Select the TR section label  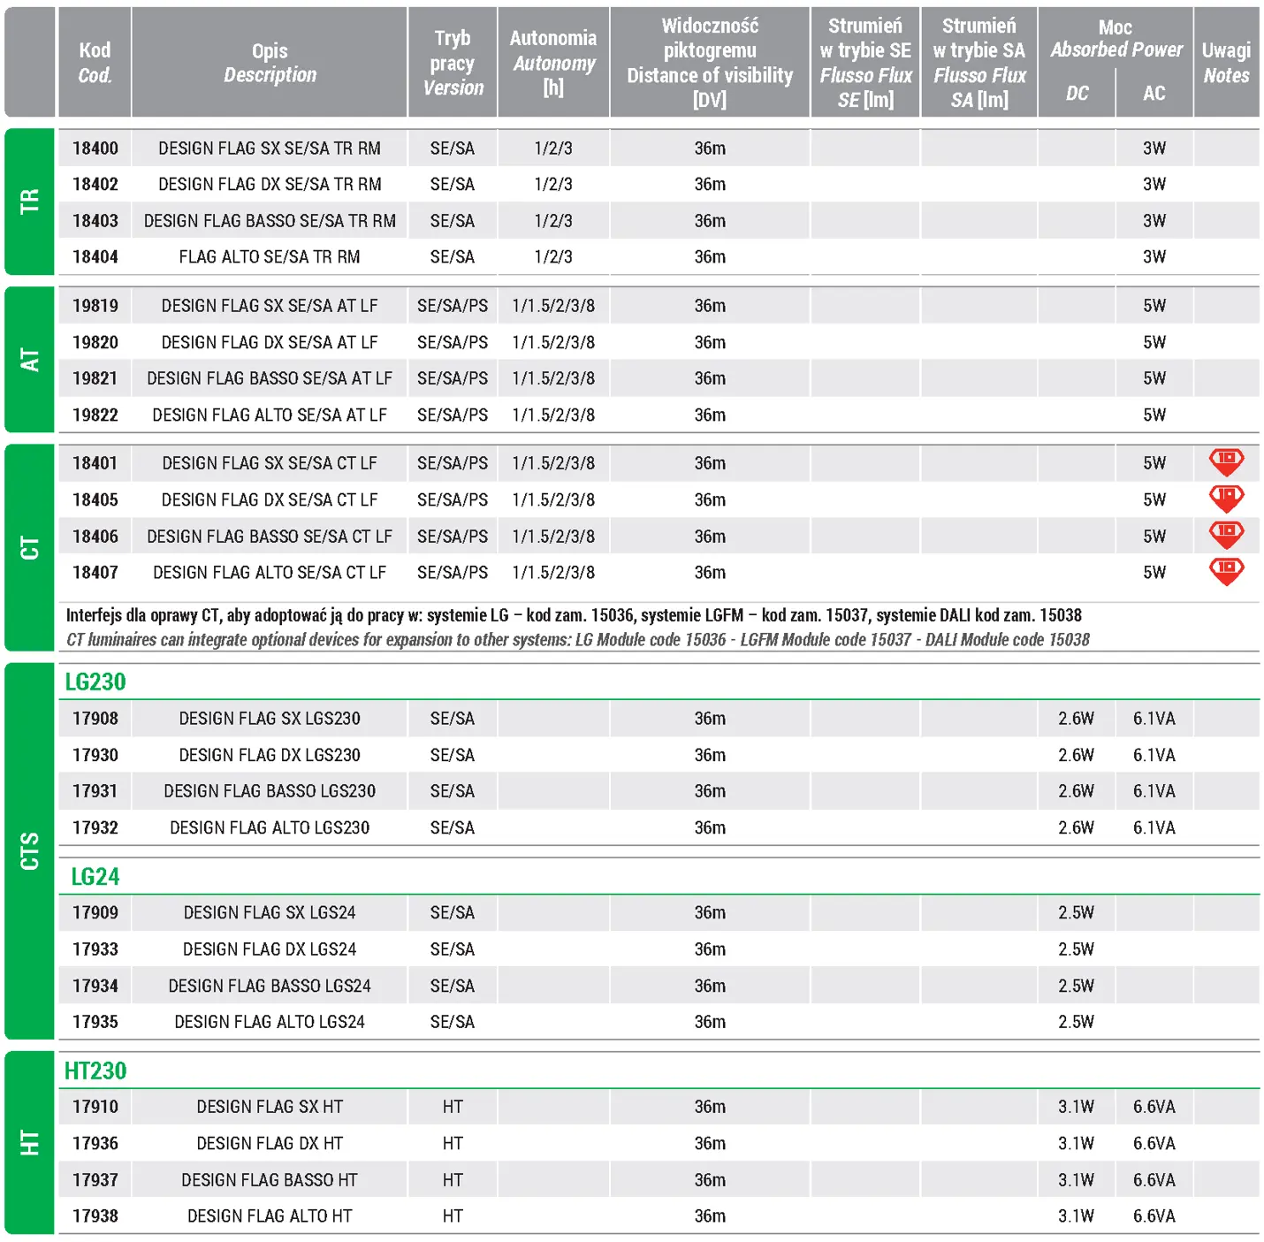click(x=29, y=202)
